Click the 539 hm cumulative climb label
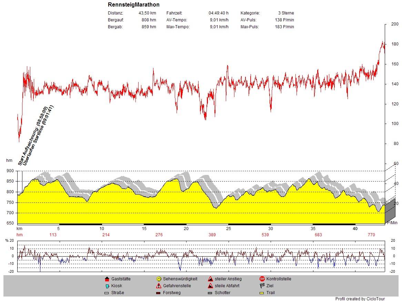 (265, 235)
